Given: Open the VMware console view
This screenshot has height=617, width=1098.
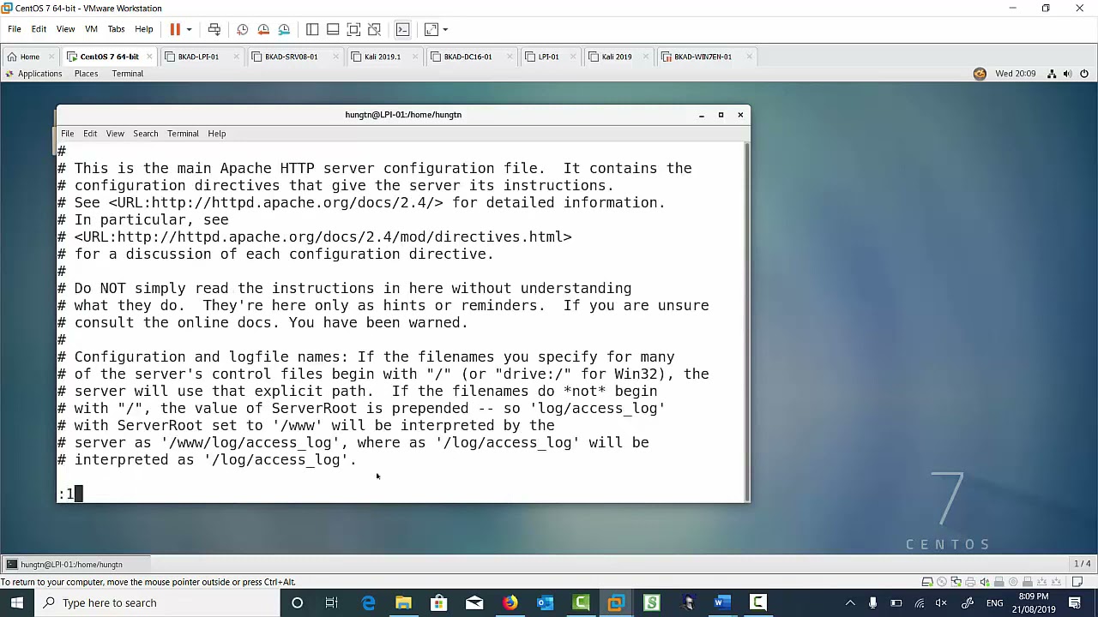Looking at the screenshot, I should pyautogui.click(x=402, y=29).
